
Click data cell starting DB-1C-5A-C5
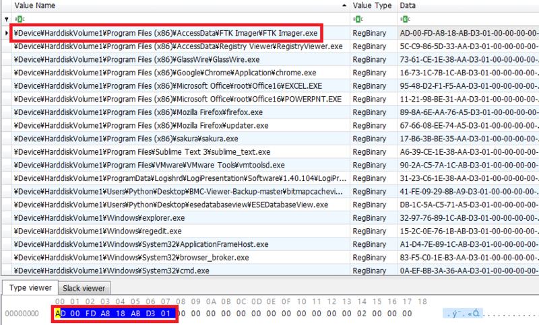(468, 205)
